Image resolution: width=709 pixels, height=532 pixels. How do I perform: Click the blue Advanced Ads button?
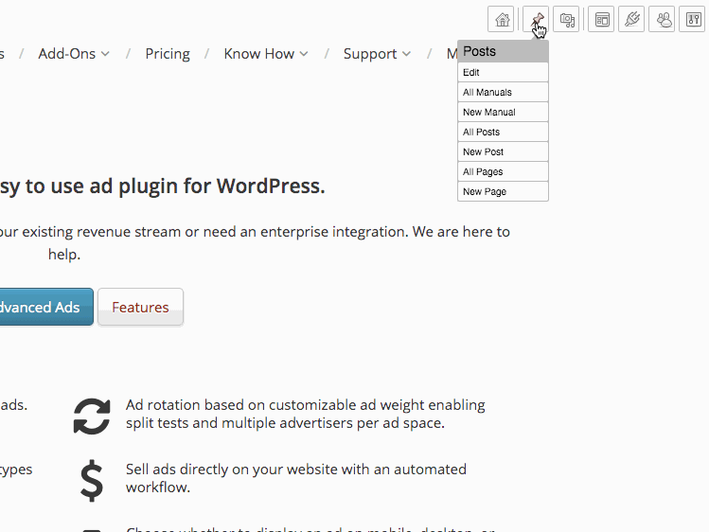46,307
